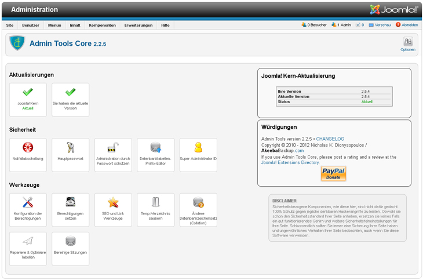Open 'SEO und Link Werkzeuge' star icon
423x280 pixels.
(113, 210)
